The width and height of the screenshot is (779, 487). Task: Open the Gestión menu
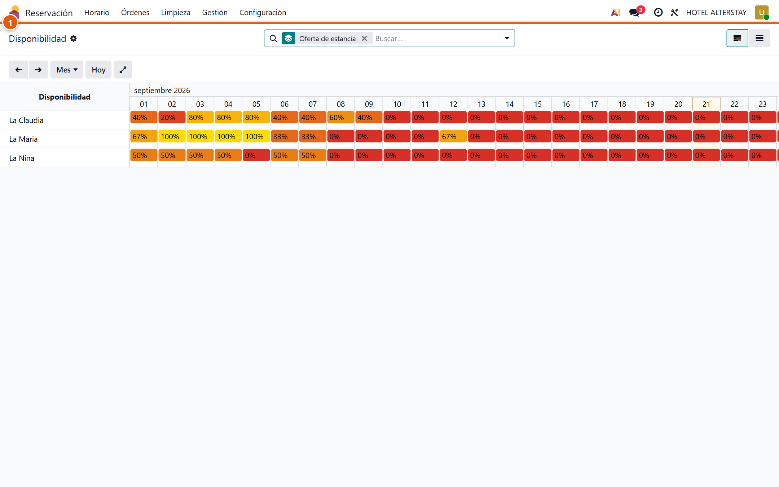[x=215, y=13]
